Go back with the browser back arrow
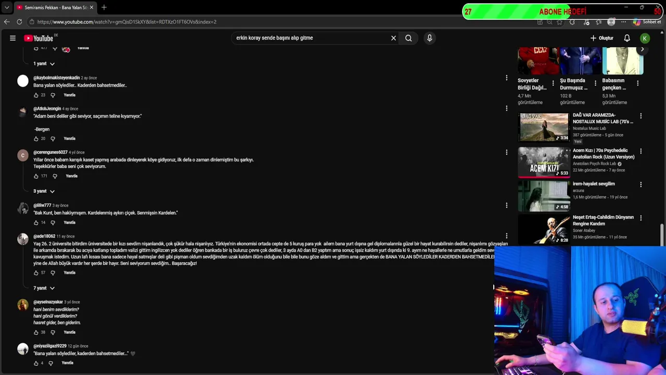Screen dimensions: 666x375 click(x=6, y=22)
